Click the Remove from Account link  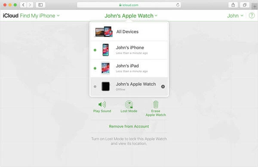pyautogui.click(x=129, y=127)
